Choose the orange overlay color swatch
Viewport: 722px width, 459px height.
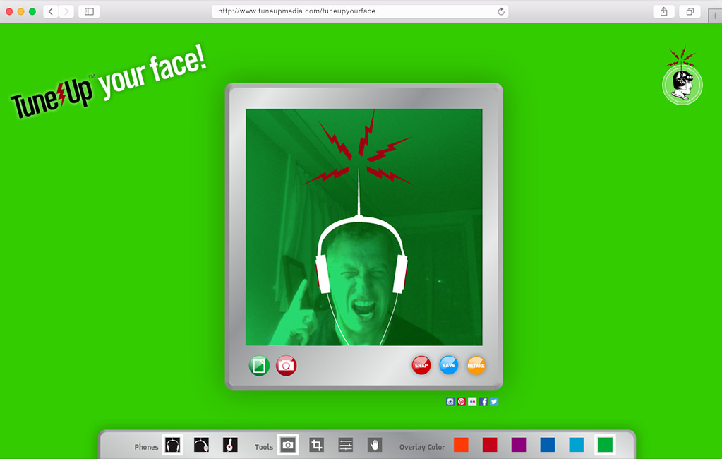point(461,445)
